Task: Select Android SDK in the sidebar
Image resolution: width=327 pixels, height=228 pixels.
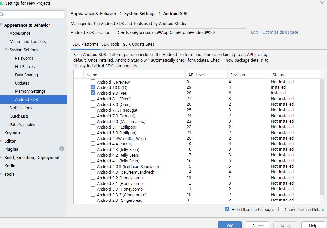Action: [x=33, y=99]
